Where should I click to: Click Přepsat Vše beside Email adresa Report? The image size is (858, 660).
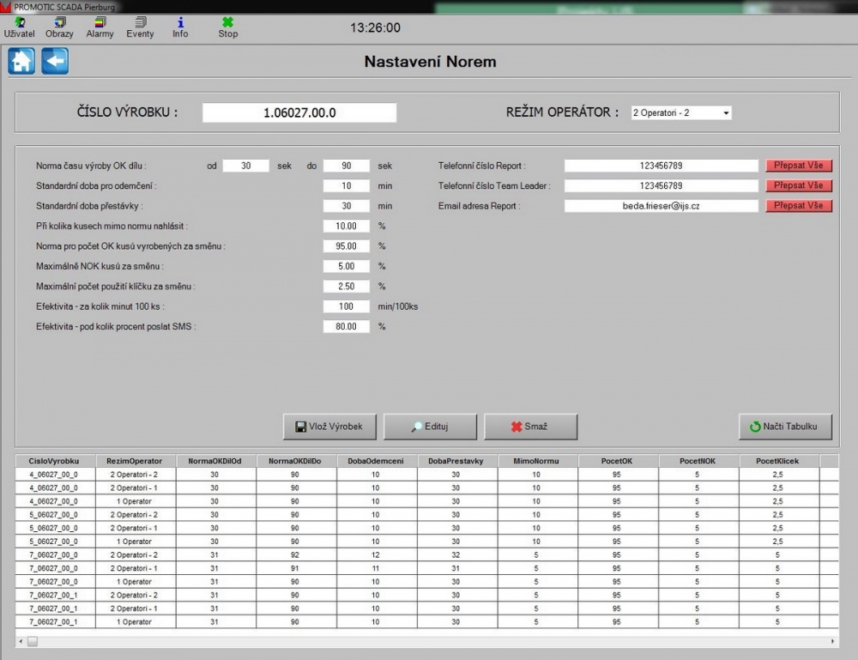pyautogui.click(x=799, y=206)
